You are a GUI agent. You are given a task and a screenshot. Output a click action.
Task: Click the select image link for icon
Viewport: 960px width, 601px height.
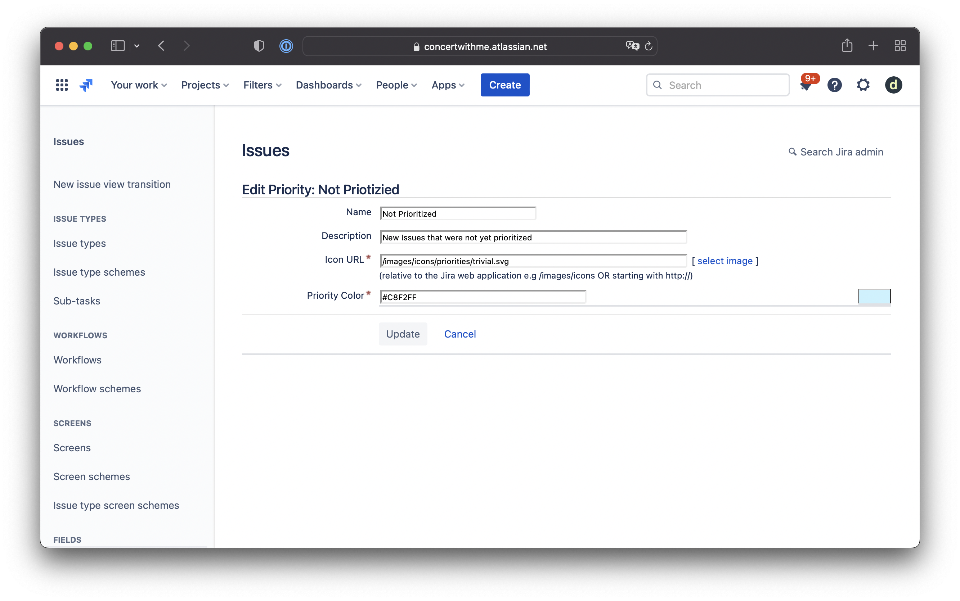click(725, 260)
